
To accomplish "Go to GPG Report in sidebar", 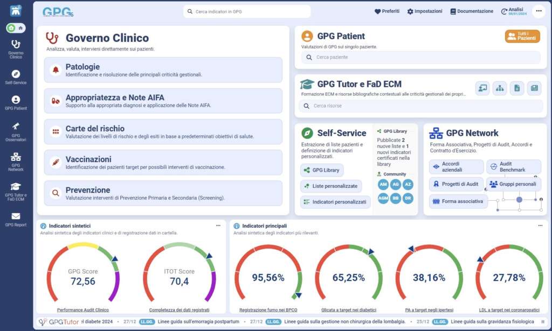I will pyautogui.click(x=16, y=219).
